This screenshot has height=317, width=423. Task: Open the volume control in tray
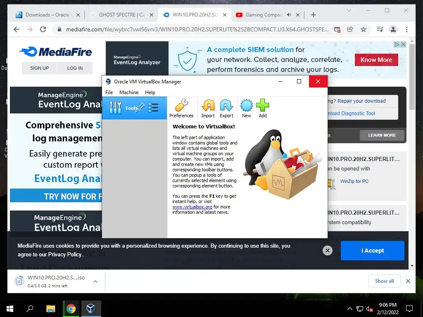(369, 309)
